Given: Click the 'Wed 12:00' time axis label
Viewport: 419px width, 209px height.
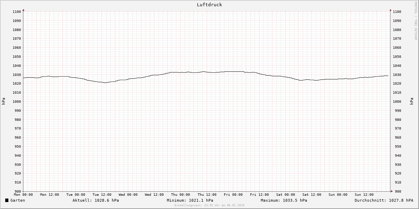Looking at the screenshot, I should 154,195.
